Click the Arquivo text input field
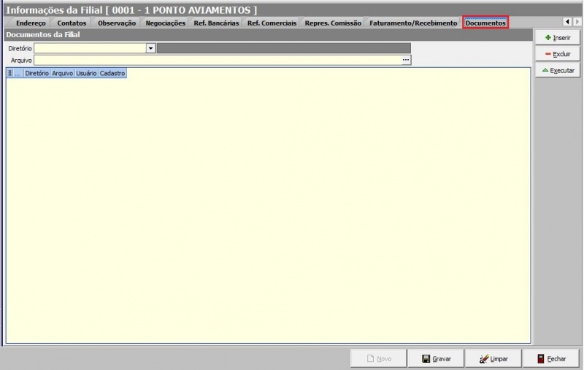This screenshot has height=370, width=584. click(x=218, y=60)
